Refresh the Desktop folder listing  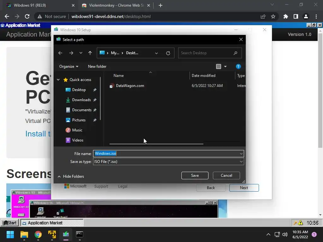[x=168, y=53]
